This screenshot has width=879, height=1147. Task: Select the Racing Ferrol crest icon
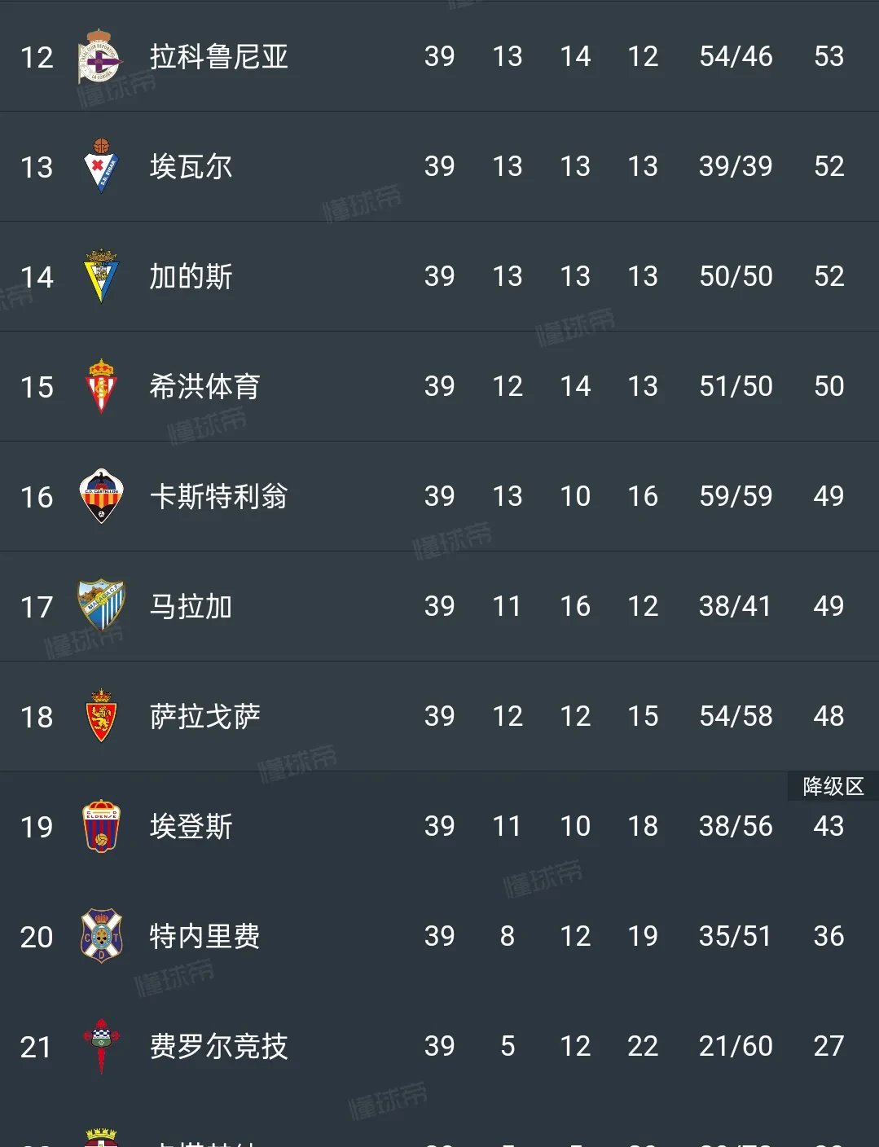pyautogui.click(x=101, y=1046)
